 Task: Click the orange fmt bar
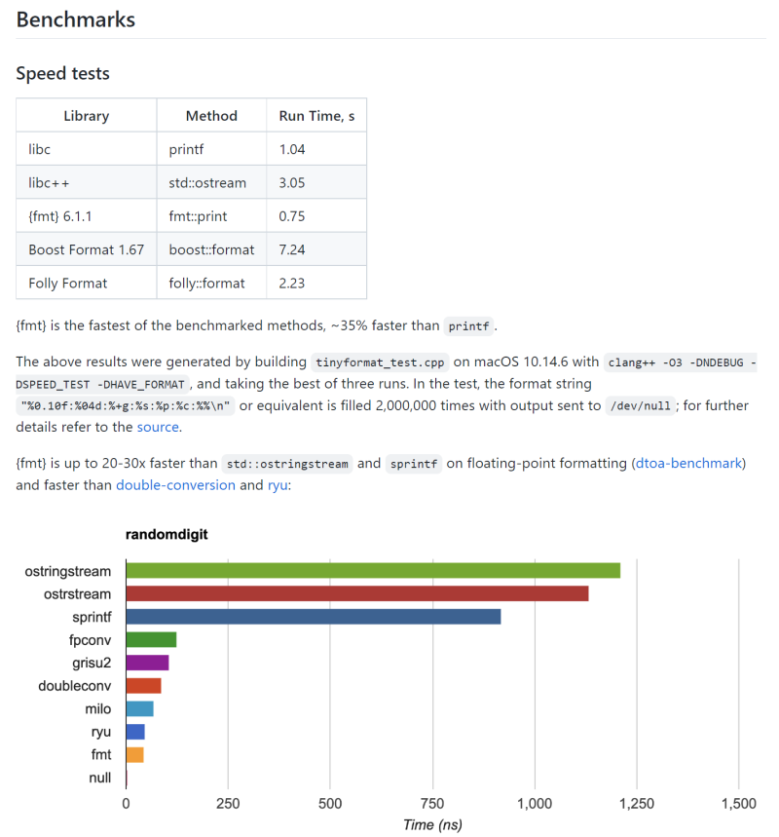135,755
